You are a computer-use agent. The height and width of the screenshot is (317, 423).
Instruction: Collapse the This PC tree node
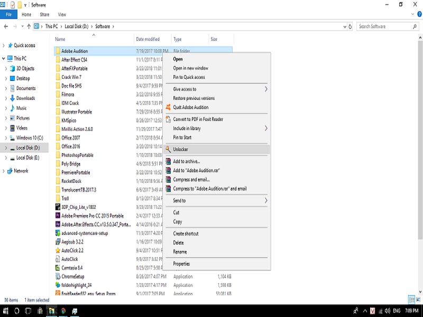click(x=3, y=59)
